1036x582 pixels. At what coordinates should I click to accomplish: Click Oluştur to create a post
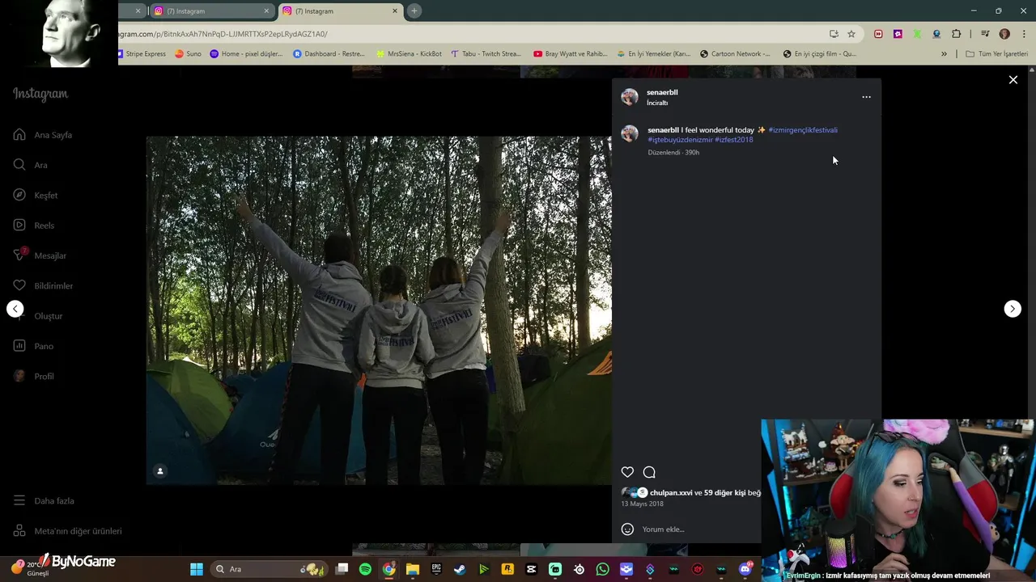pos(38,316)
